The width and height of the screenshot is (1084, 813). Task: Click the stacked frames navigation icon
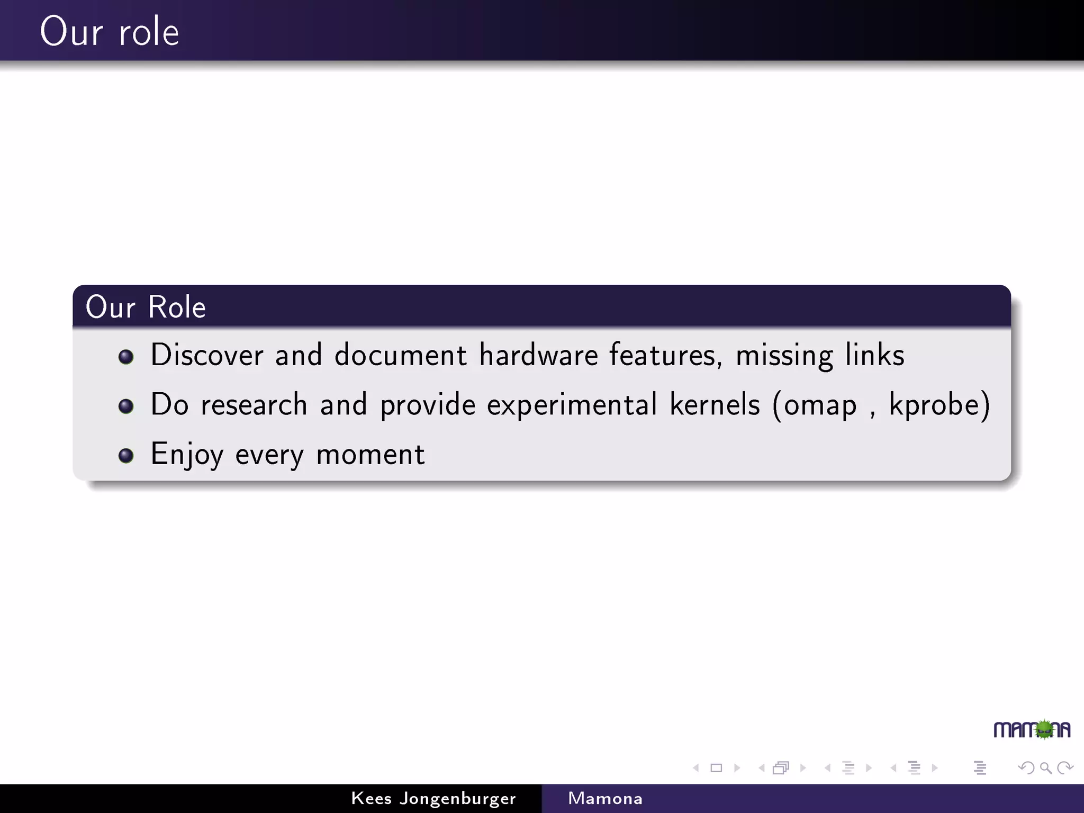point(781,768)
